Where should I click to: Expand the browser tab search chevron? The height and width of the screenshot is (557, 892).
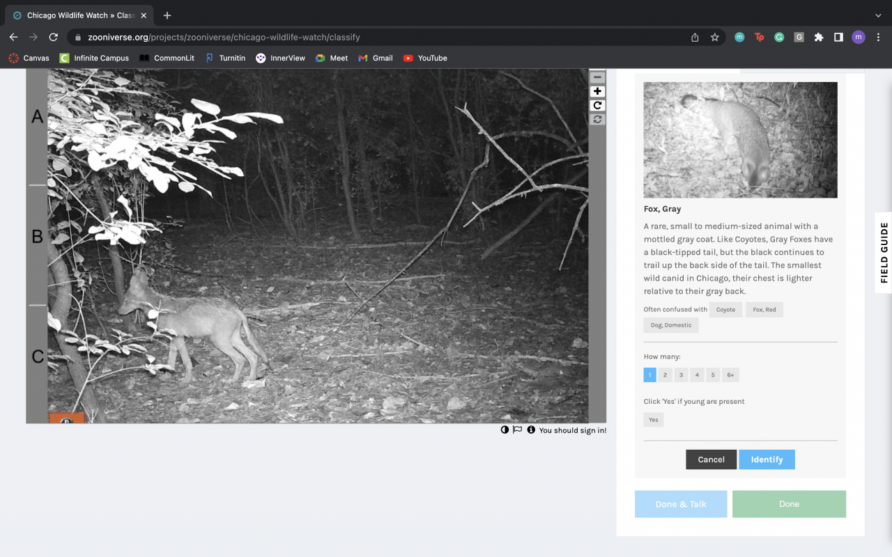(877, 15)
